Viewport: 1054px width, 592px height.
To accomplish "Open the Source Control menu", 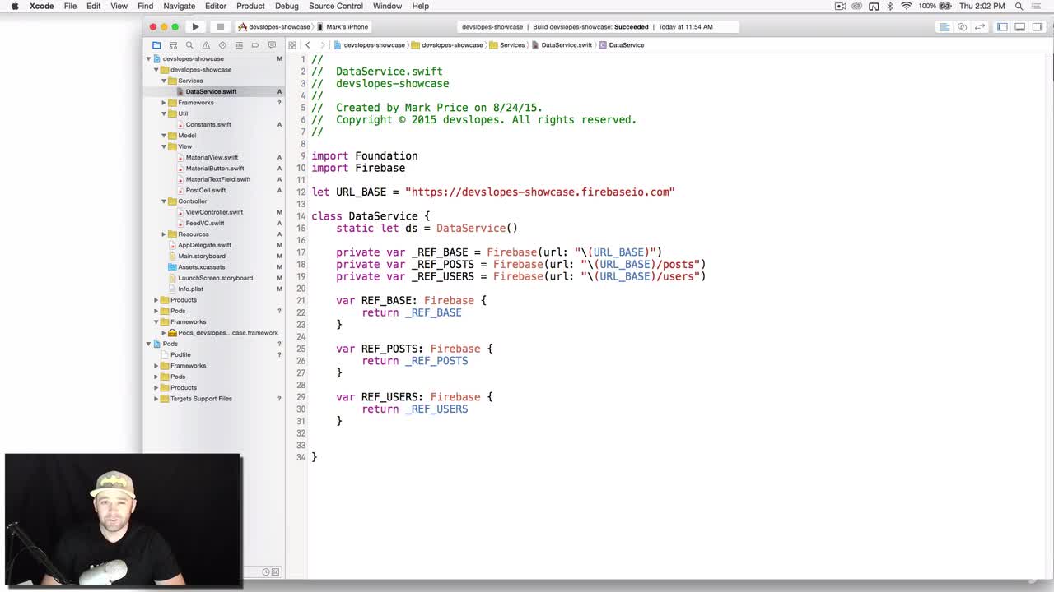I will [x=336, y=6].
